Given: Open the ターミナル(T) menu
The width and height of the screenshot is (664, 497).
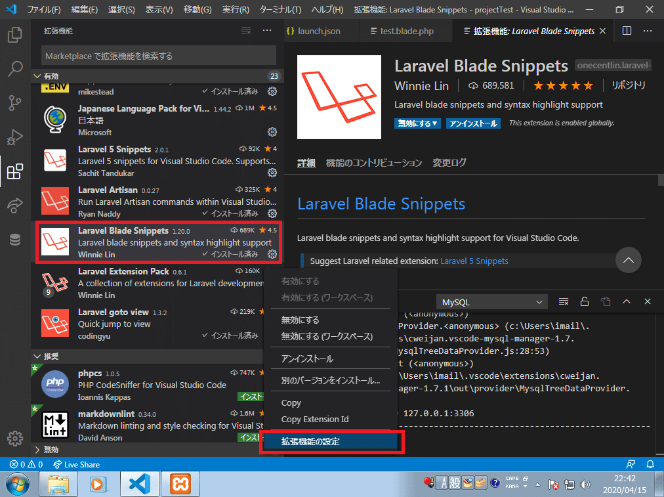Looking at the screenshot, I should 280,9.
